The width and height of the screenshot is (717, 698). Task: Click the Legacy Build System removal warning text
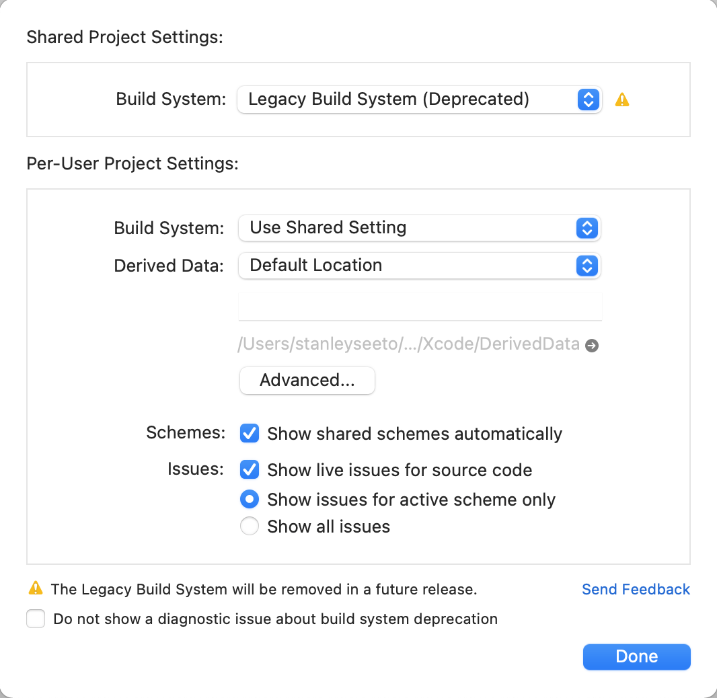tap(264, 589)
